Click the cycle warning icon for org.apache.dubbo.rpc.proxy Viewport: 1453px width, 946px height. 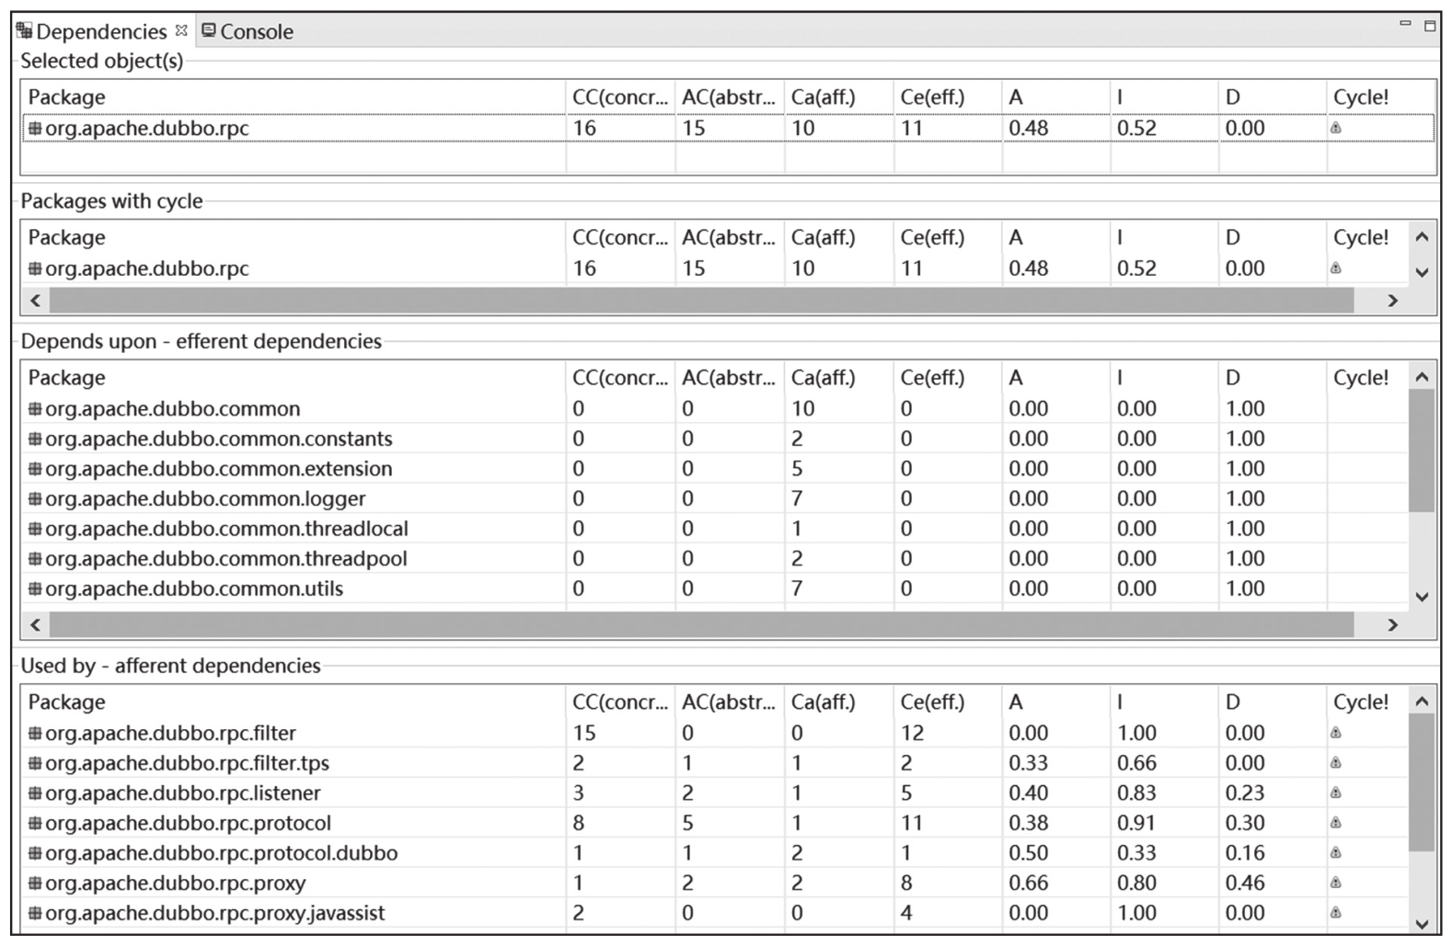(1335, 883)
